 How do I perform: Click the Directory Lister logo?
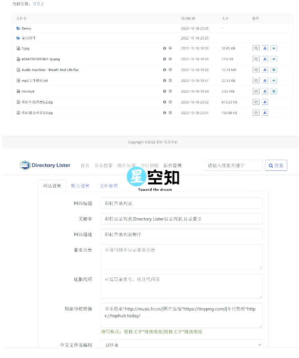click(45, 165)
